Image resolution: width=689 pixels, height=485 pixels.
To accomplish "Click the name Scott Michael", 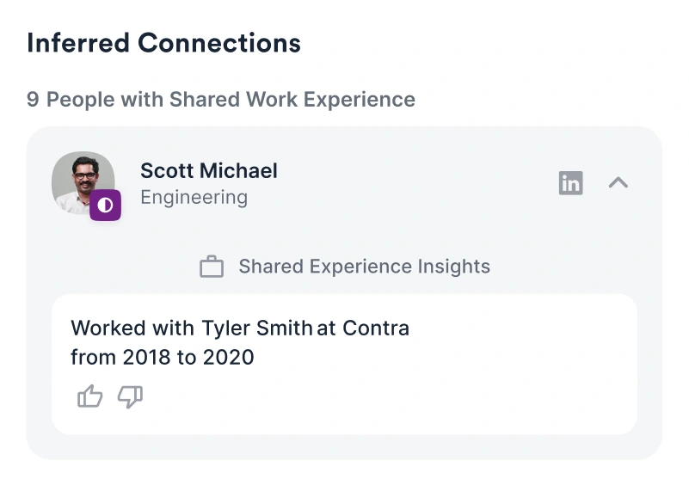I will click(x=209, y=170).
